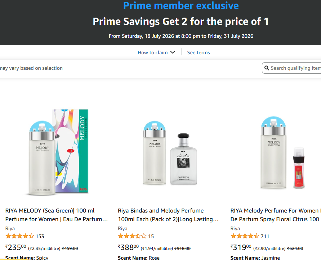Click star rating of Sea Green perfume
Viewport: 321px width, 260px height.
(x=20, y=236)
